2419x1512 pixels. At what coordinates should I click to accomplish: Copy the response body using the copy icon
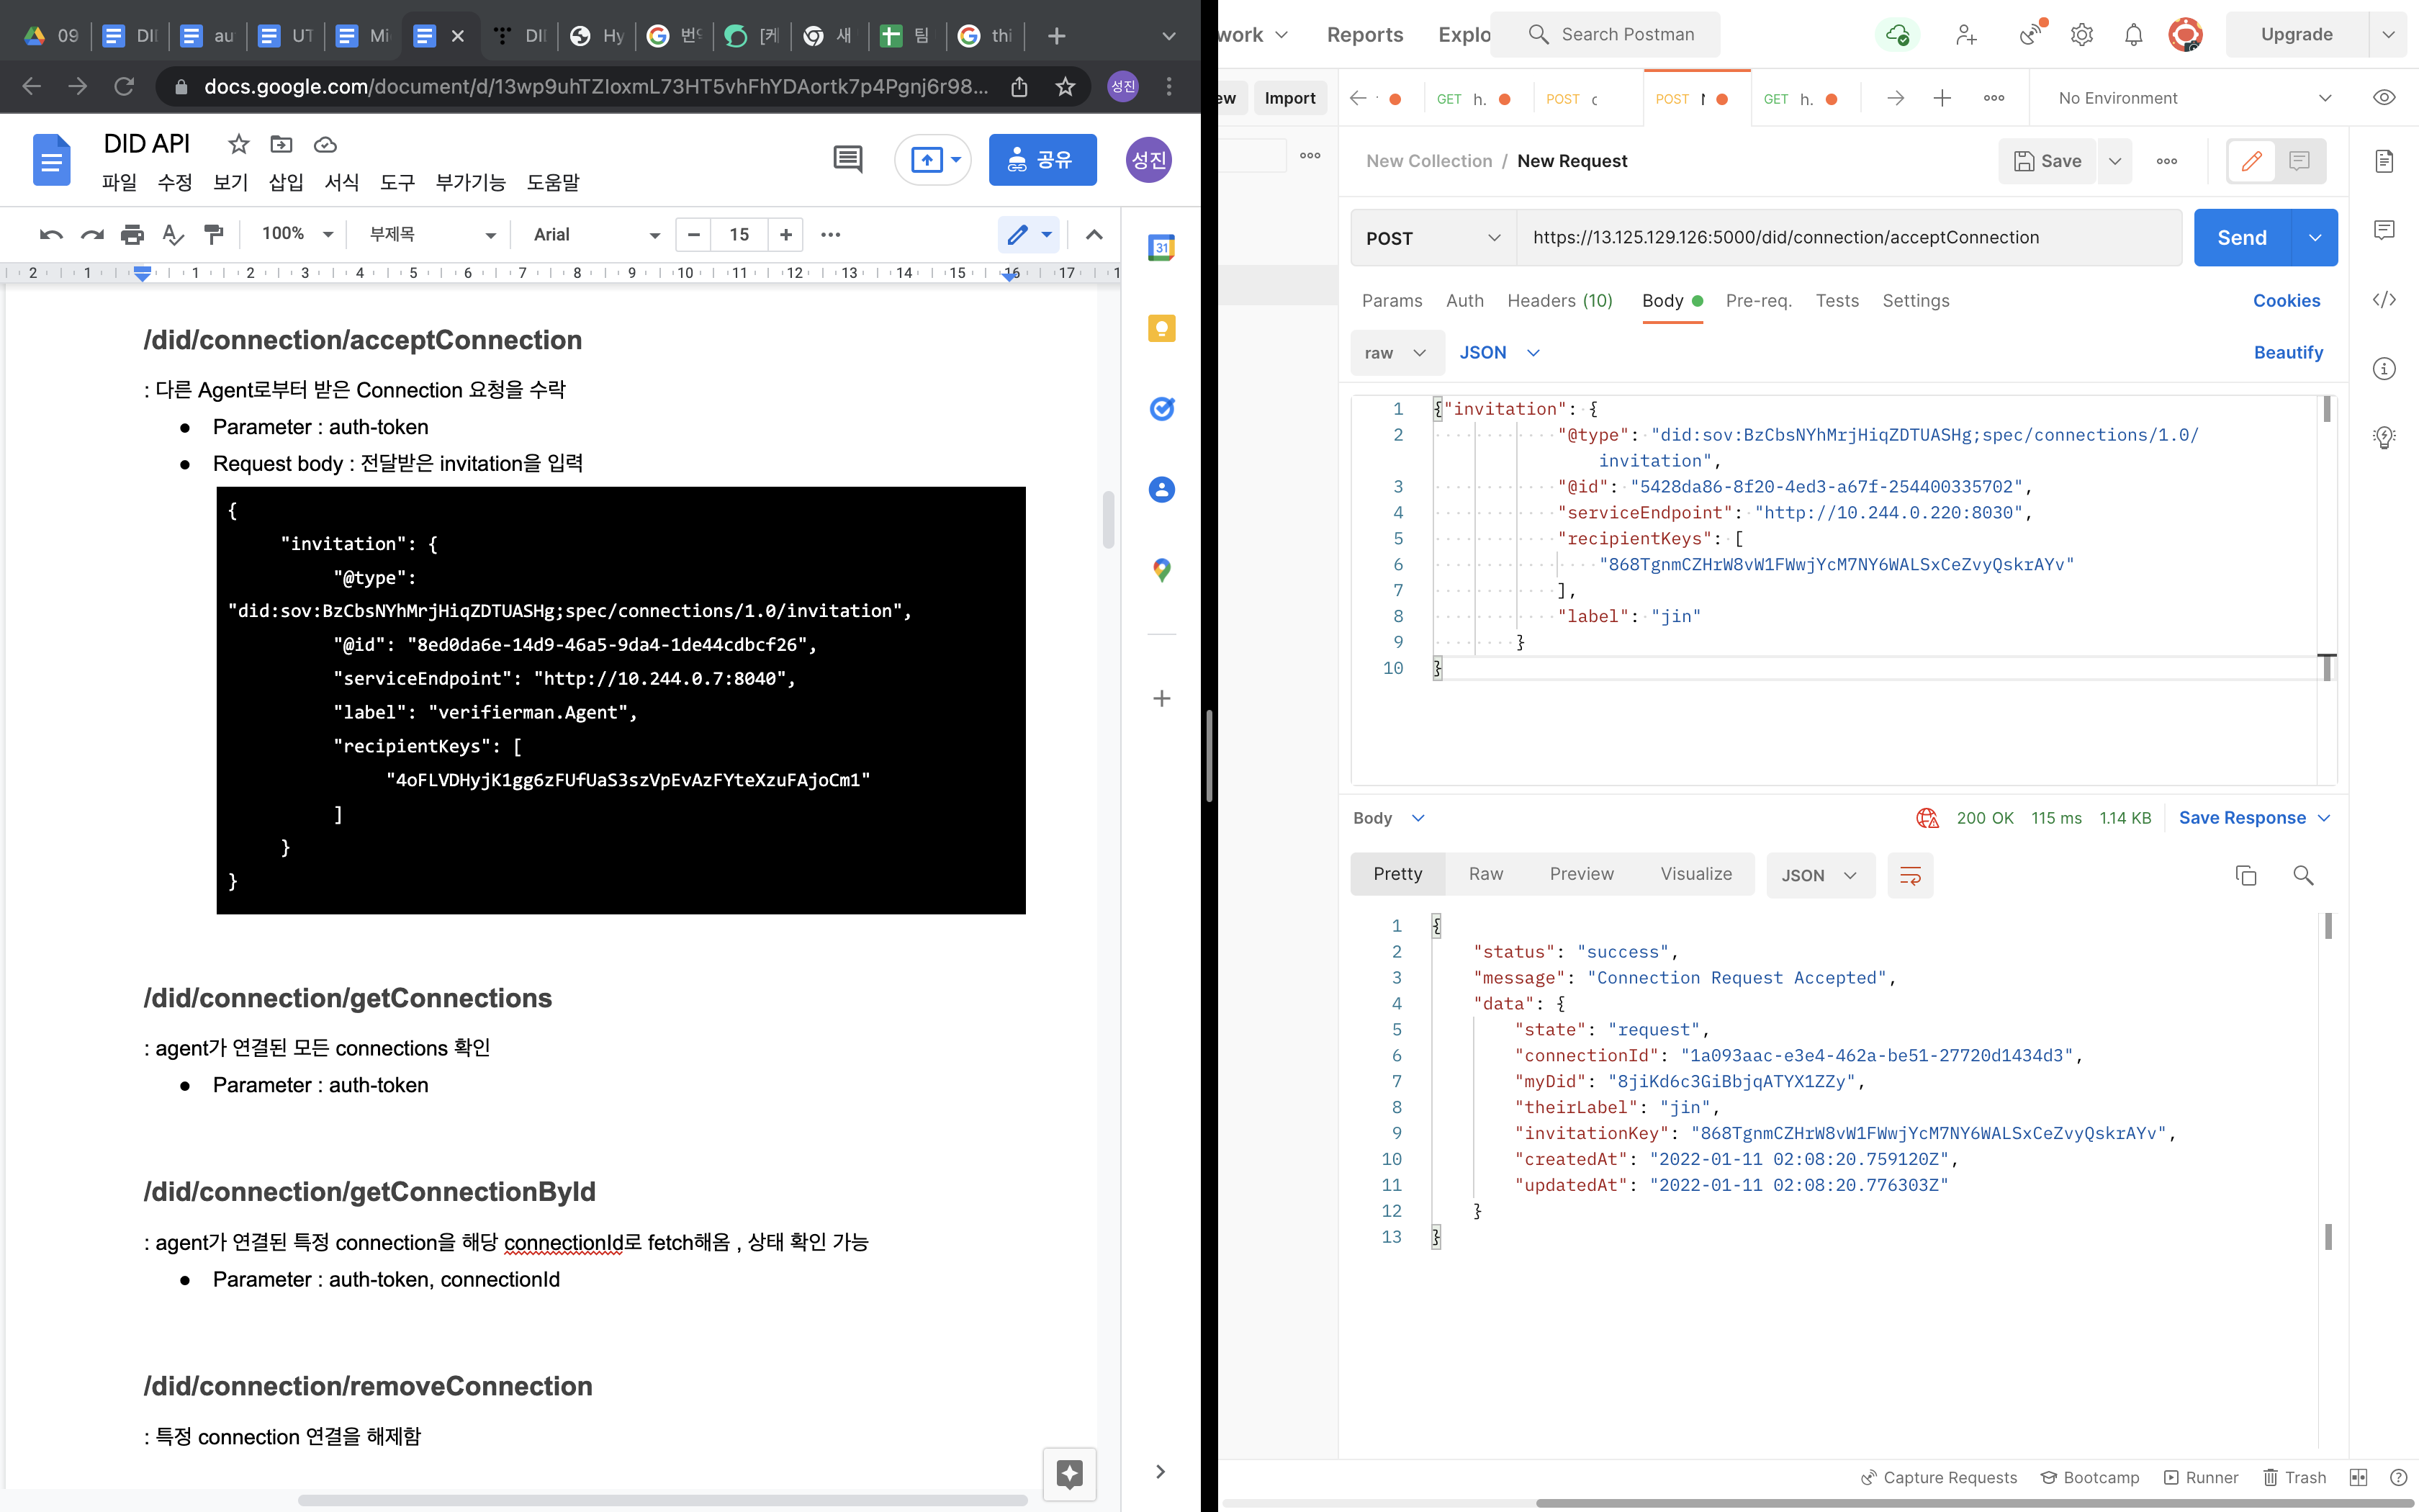[2245, 875]
